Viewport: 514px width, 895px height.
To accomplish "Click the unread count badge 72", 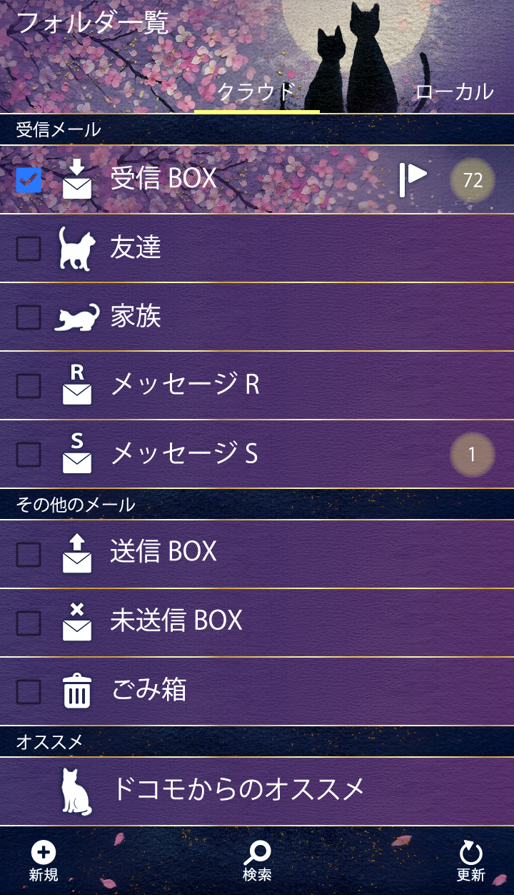I will point(473,180).
